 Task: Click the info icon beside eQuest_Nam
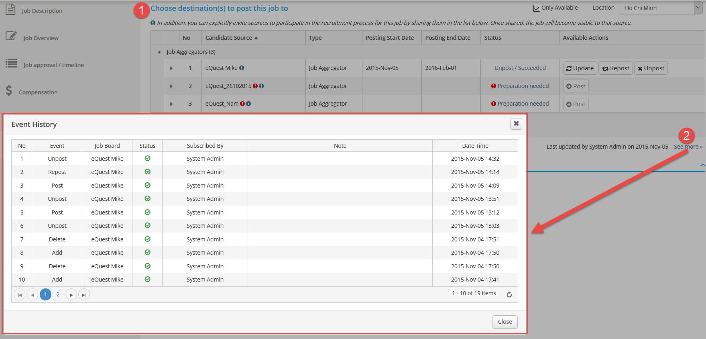pos(248,104)
